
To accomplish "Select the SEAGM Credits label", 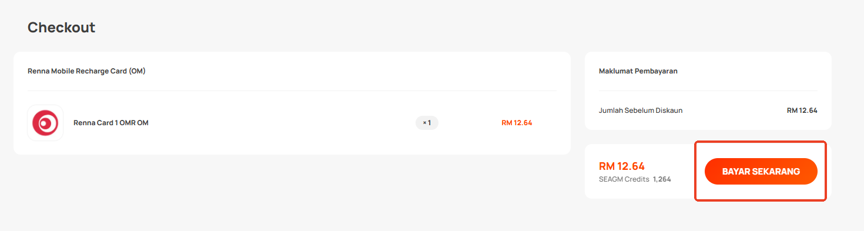I will click(x=624, y=179).
